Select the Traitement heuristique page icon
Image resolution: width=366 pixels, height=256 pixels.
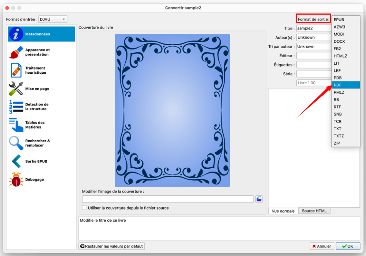tap(16, 70)
